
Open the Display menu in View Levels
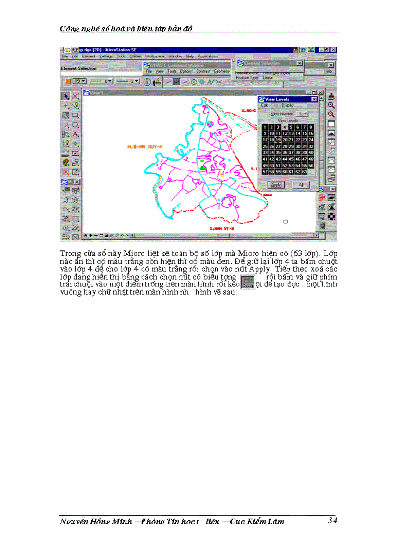tap(287, 105)
